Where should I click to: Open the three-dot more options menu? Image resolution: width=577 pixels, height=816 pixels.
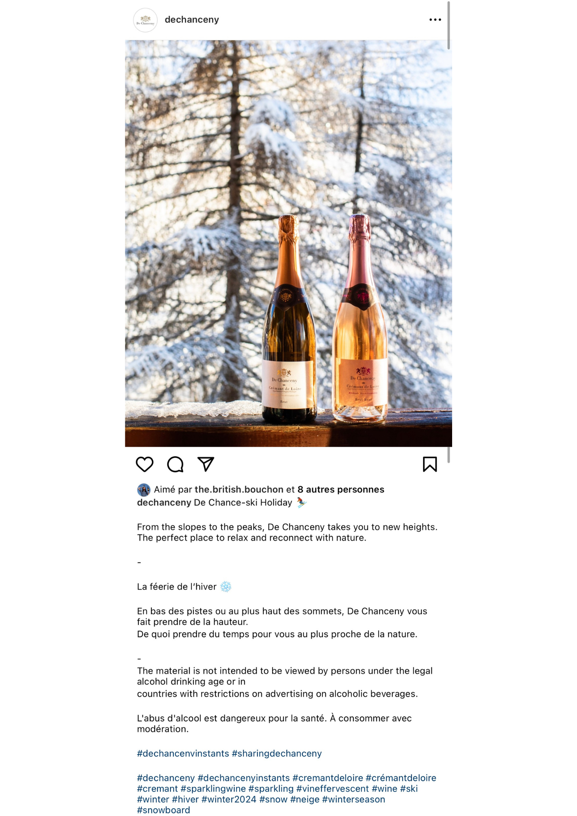(x=435, y=20)
